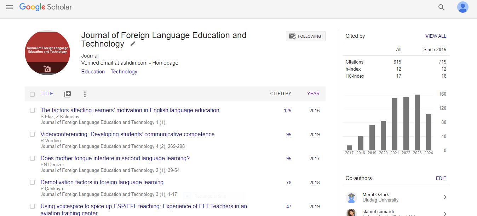Viewport: 477px width, 216px height.
Task: Open the hamburger menu
Action: [10, 7]
